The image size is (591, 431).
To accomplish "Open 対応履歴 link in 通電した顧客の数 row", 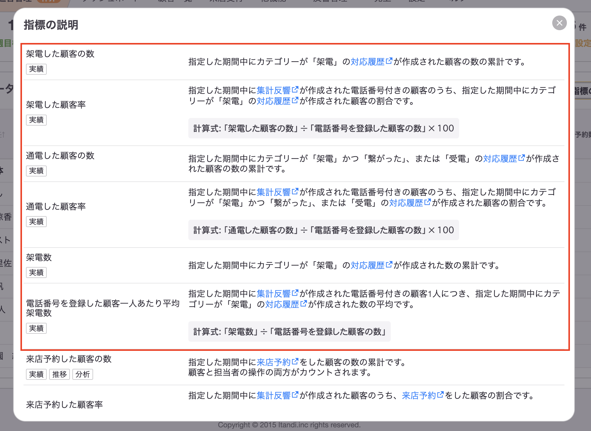I will click(x=504, y=159).
